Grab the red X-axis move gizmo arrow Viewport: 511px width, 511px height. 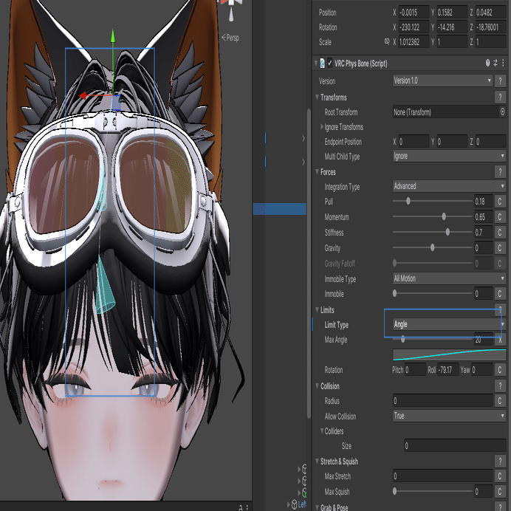[x=84, y=95]
